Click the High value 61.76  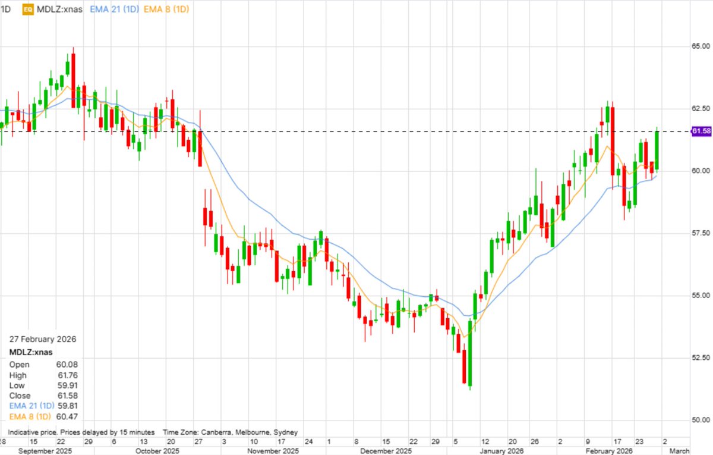pyautogui.click(x=68, y=375)
